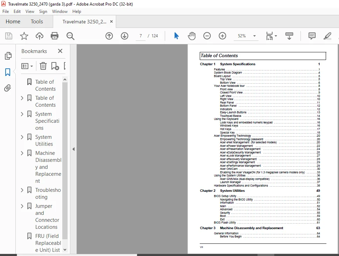Click the 52% zoom value field

242,36
